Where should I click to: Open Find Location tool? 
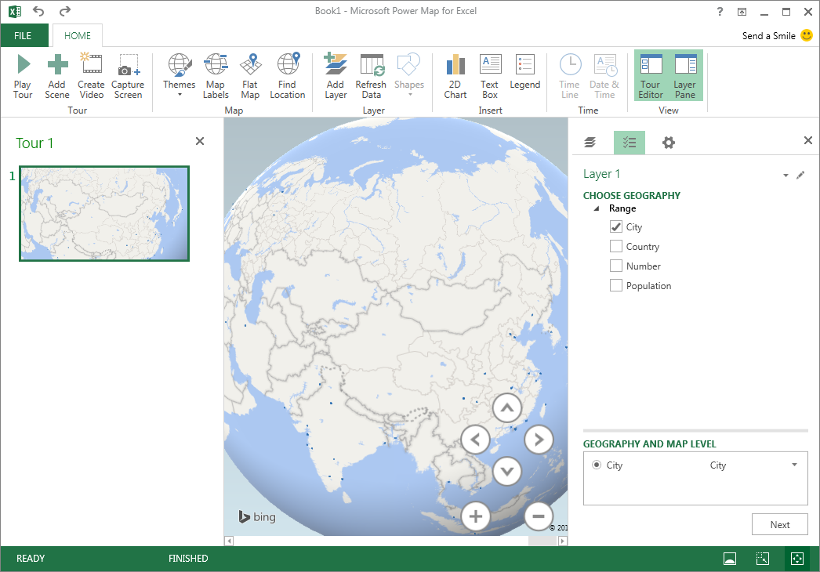288,76
